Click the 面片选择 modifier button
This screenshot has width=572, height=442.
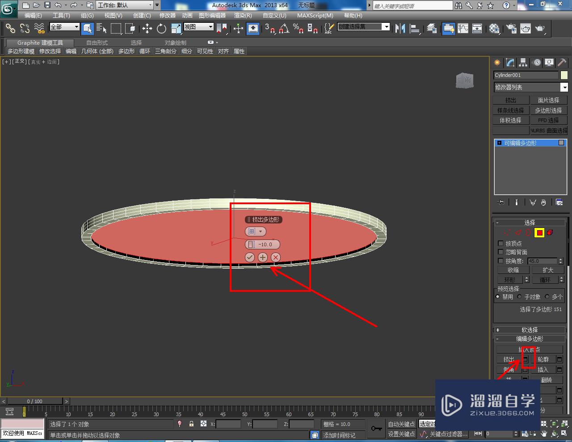tap(548, 100)
